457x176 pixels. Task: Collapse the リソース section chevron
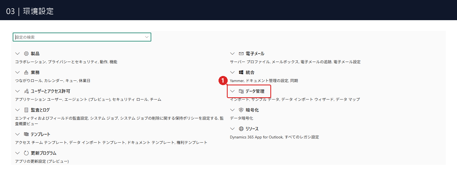(232, 129)
